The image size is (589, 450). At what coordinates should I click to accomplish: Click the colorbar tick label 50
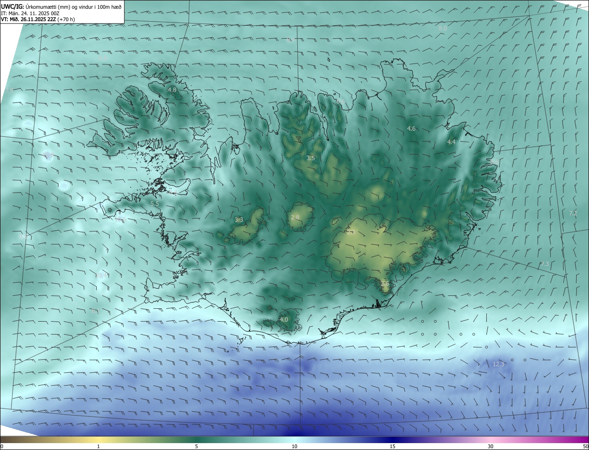[x=585, y=446]
